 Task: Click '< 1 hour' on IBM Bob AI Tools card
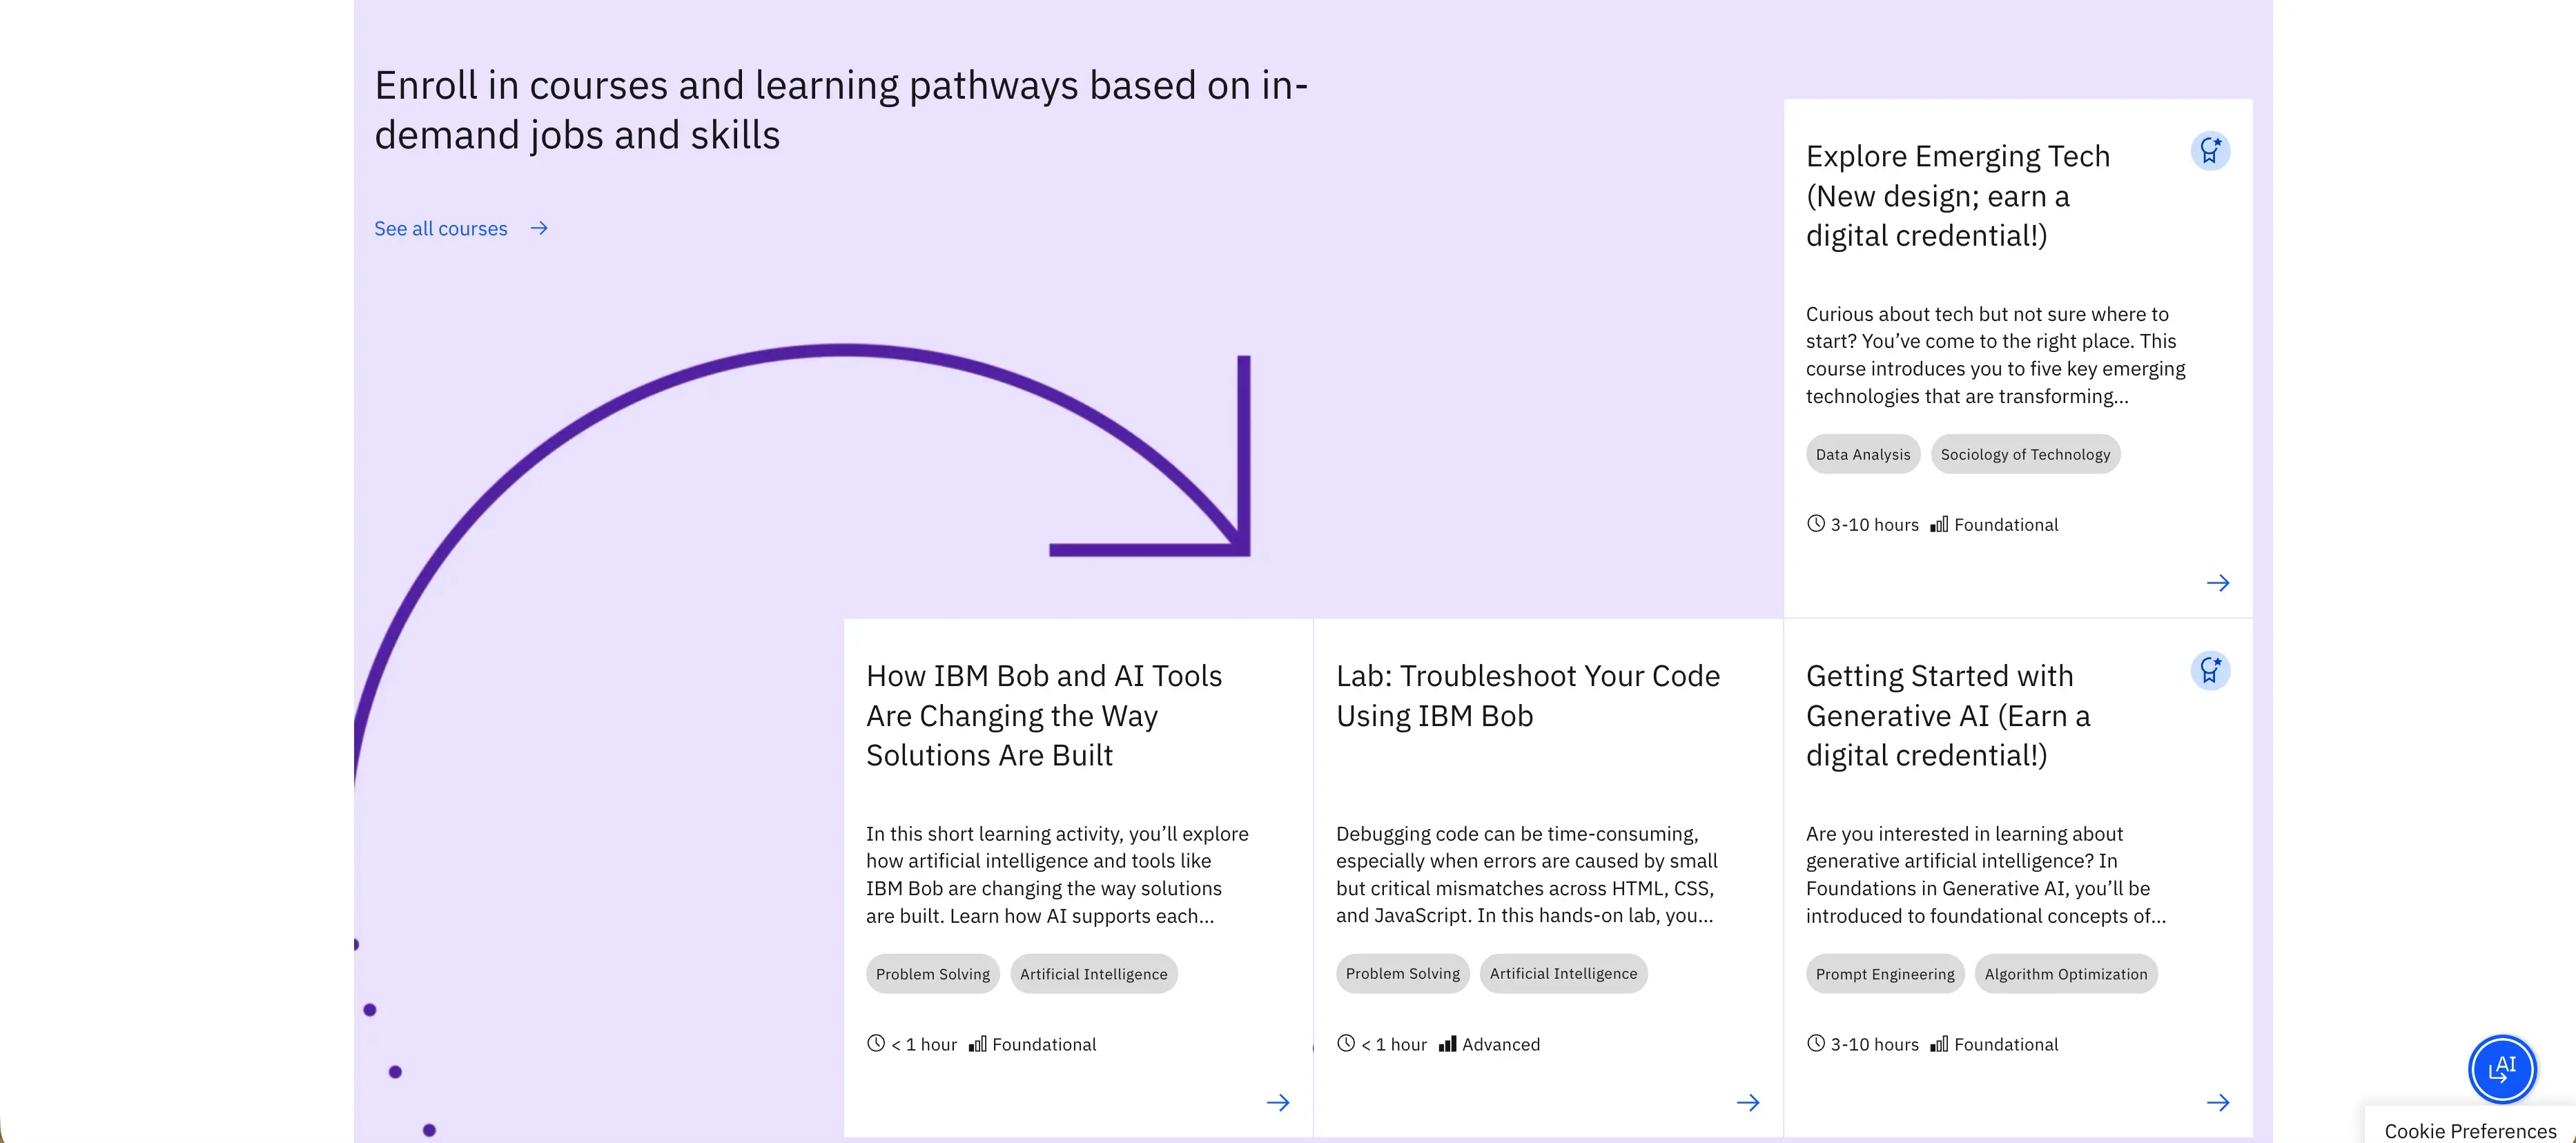click(924, 1045)
